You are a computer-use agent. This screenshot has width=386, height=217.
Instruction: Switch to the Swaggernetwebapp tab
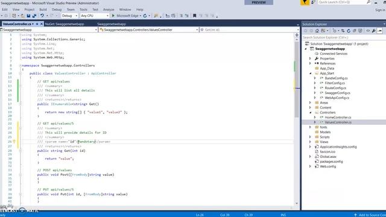pyautogui.click(x=112, y=24)
